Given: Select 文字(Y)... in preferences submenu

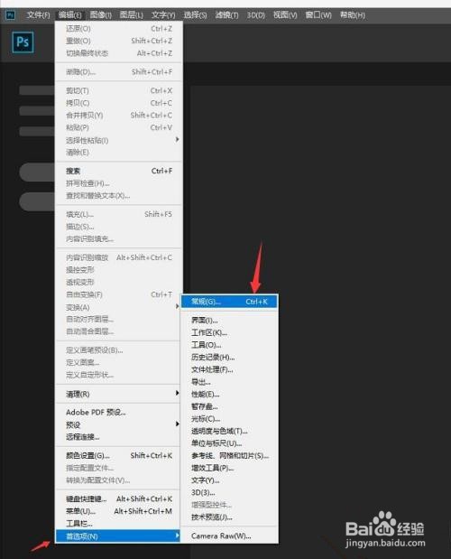Looking at the screenshot, I should click(x=229, y=480).
